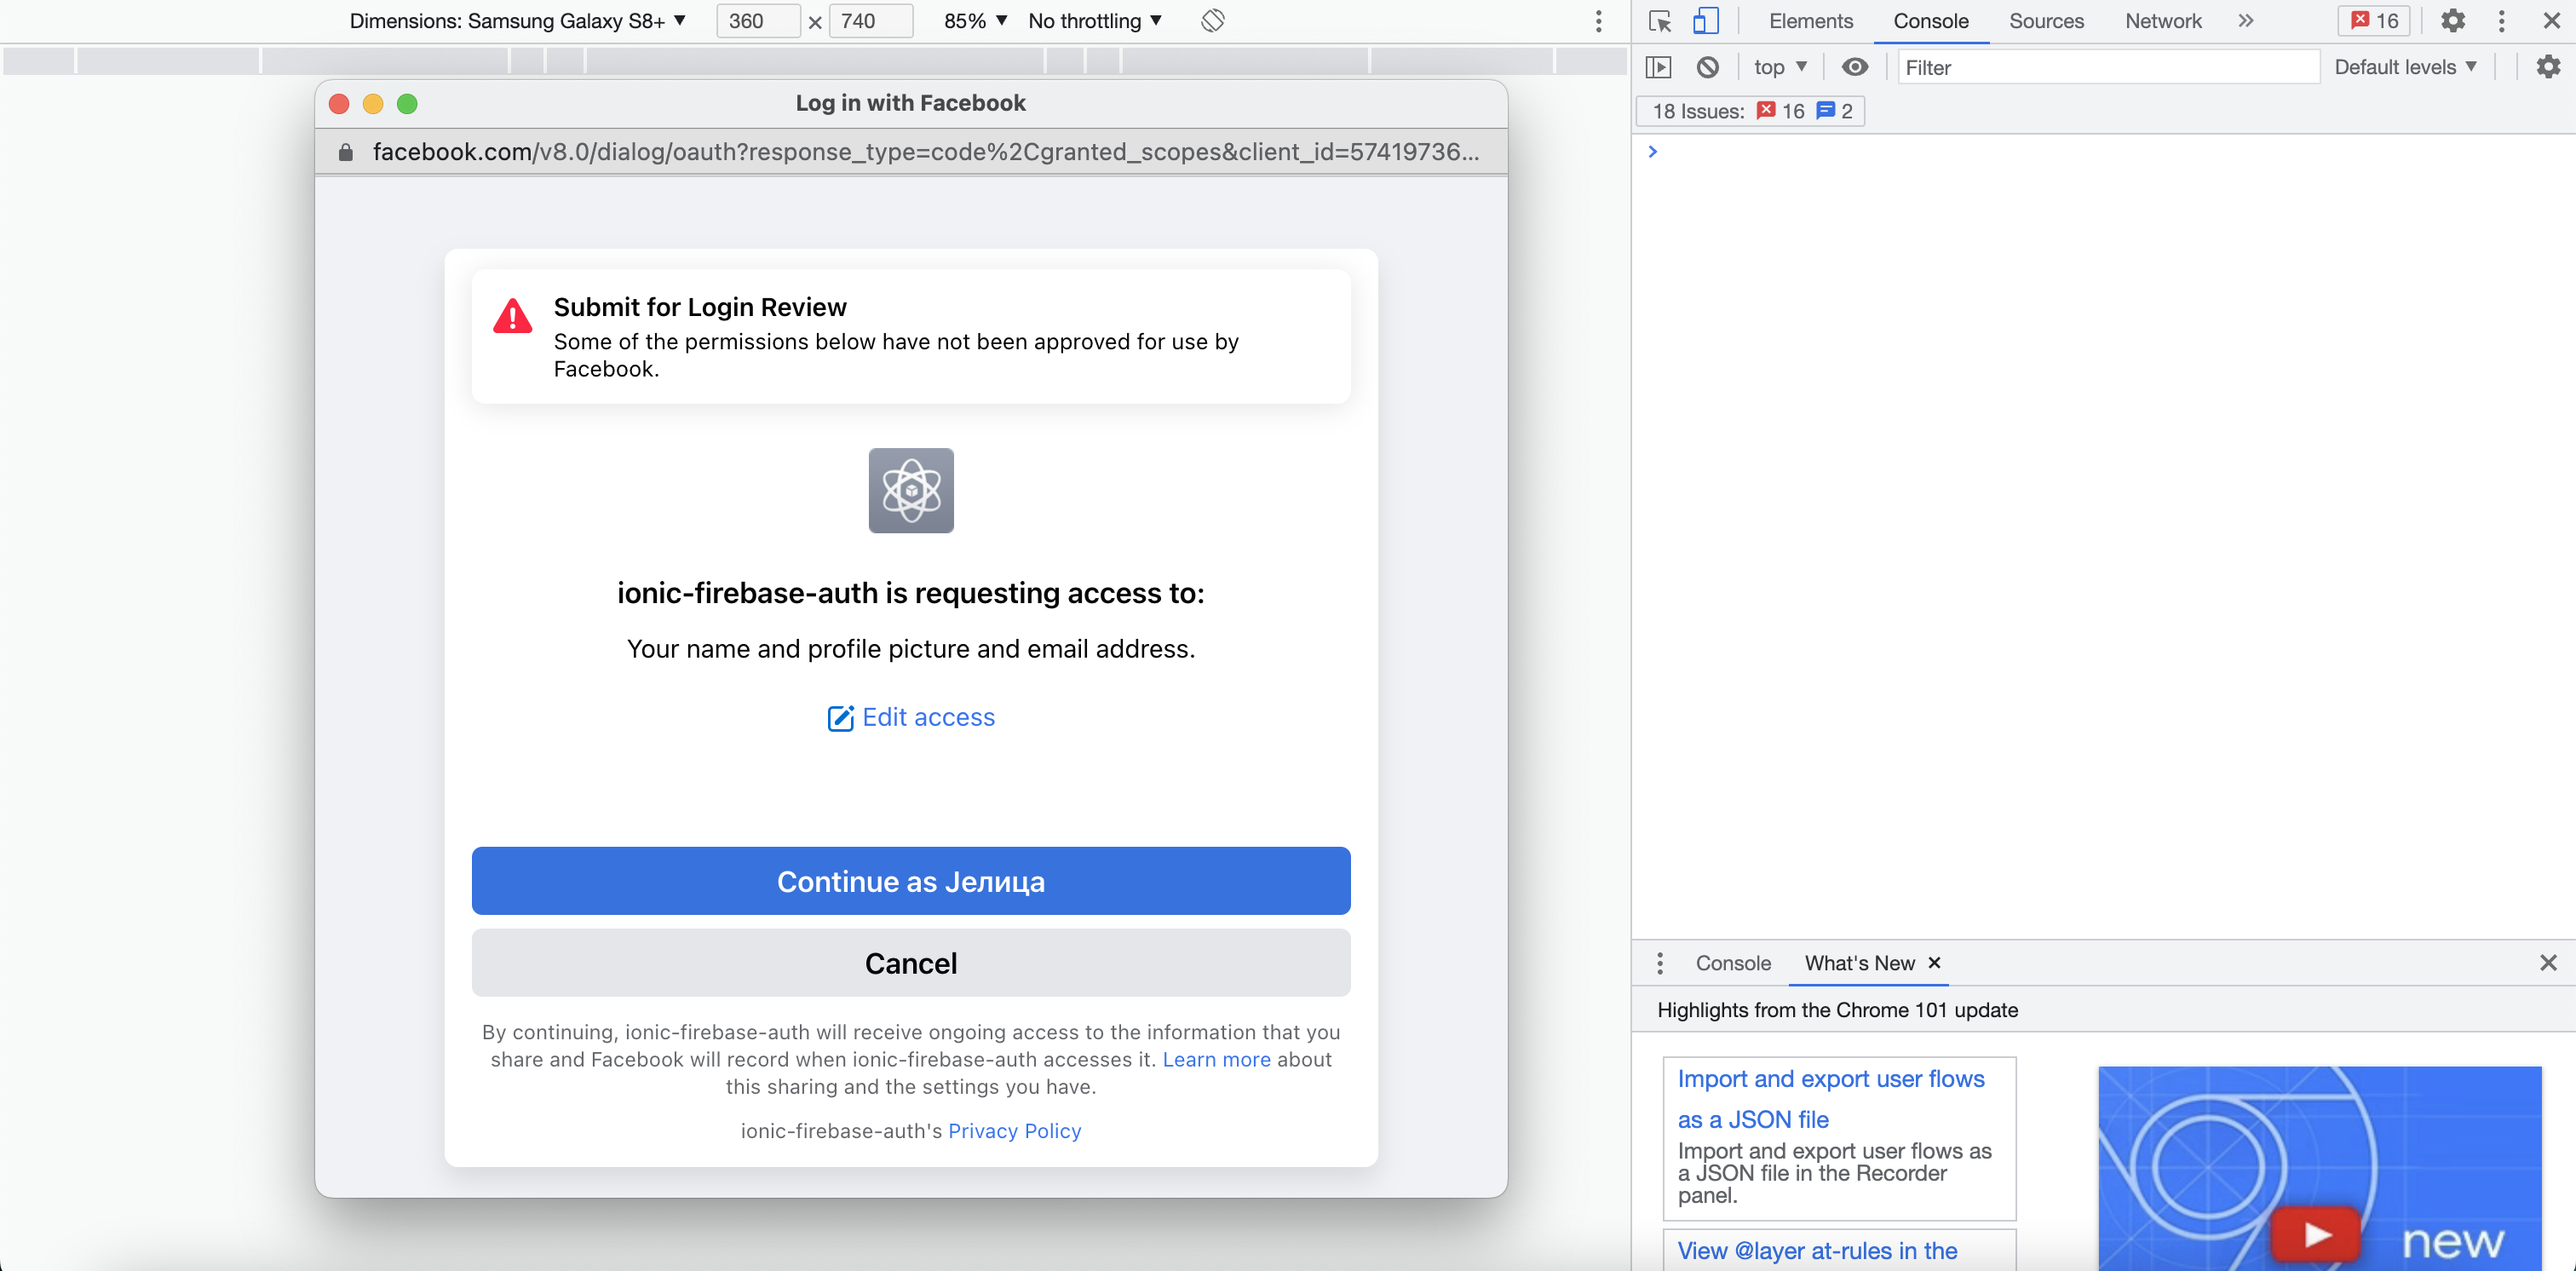Switch to the Sources tab

click(x=2046, y=21)
